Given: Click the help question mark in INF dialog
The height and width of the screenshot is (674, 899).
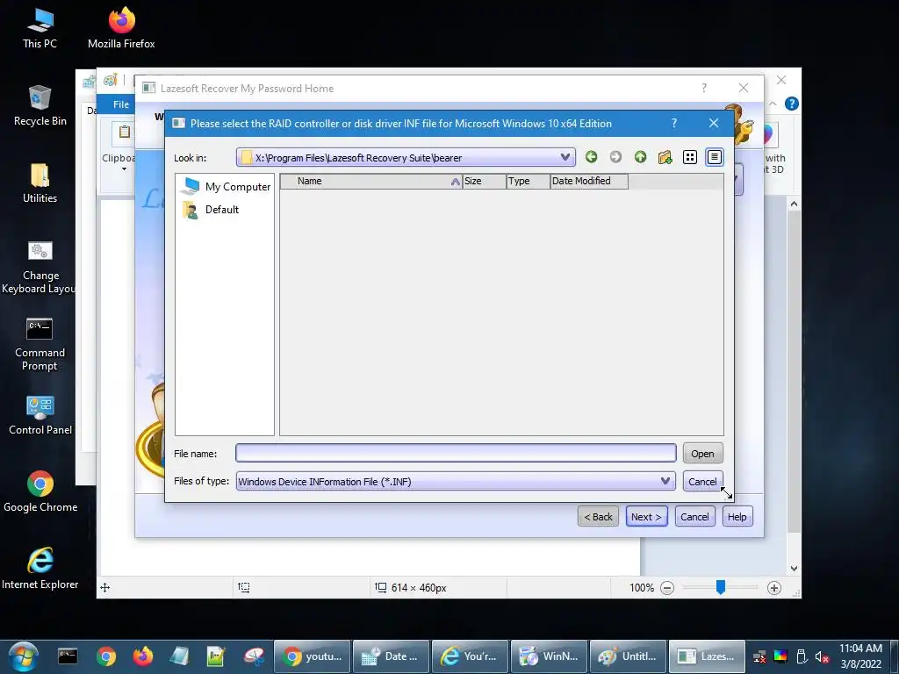Looking at the screenshot, I should pyautogui.click(x=674, y=123).
